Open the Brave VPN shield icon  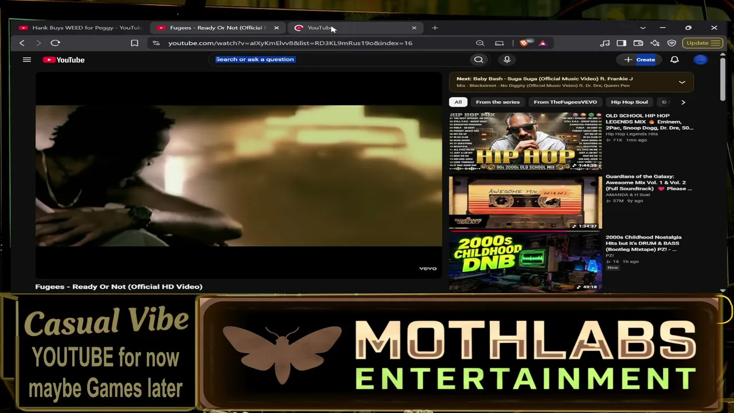click(671, 43)
